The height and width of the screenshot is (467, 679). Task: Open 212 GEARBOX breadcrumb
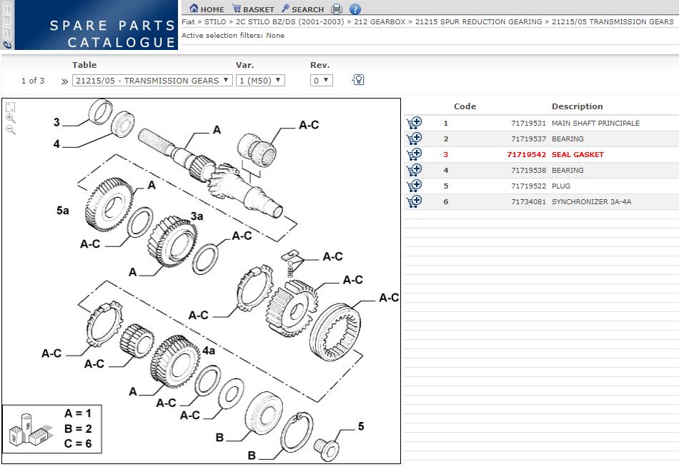pos(380,21)
